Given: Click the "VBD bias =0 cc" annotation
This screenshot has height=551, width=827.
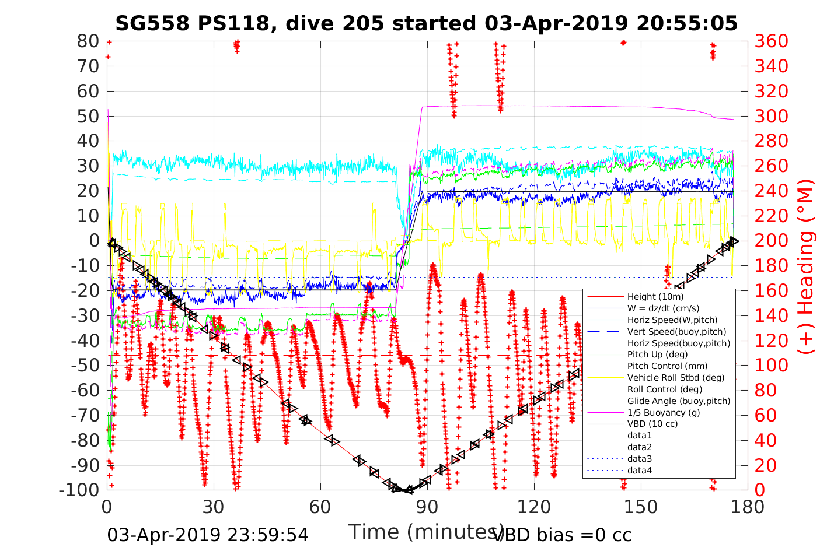Looking at the screenshot, I should (563, 535).
